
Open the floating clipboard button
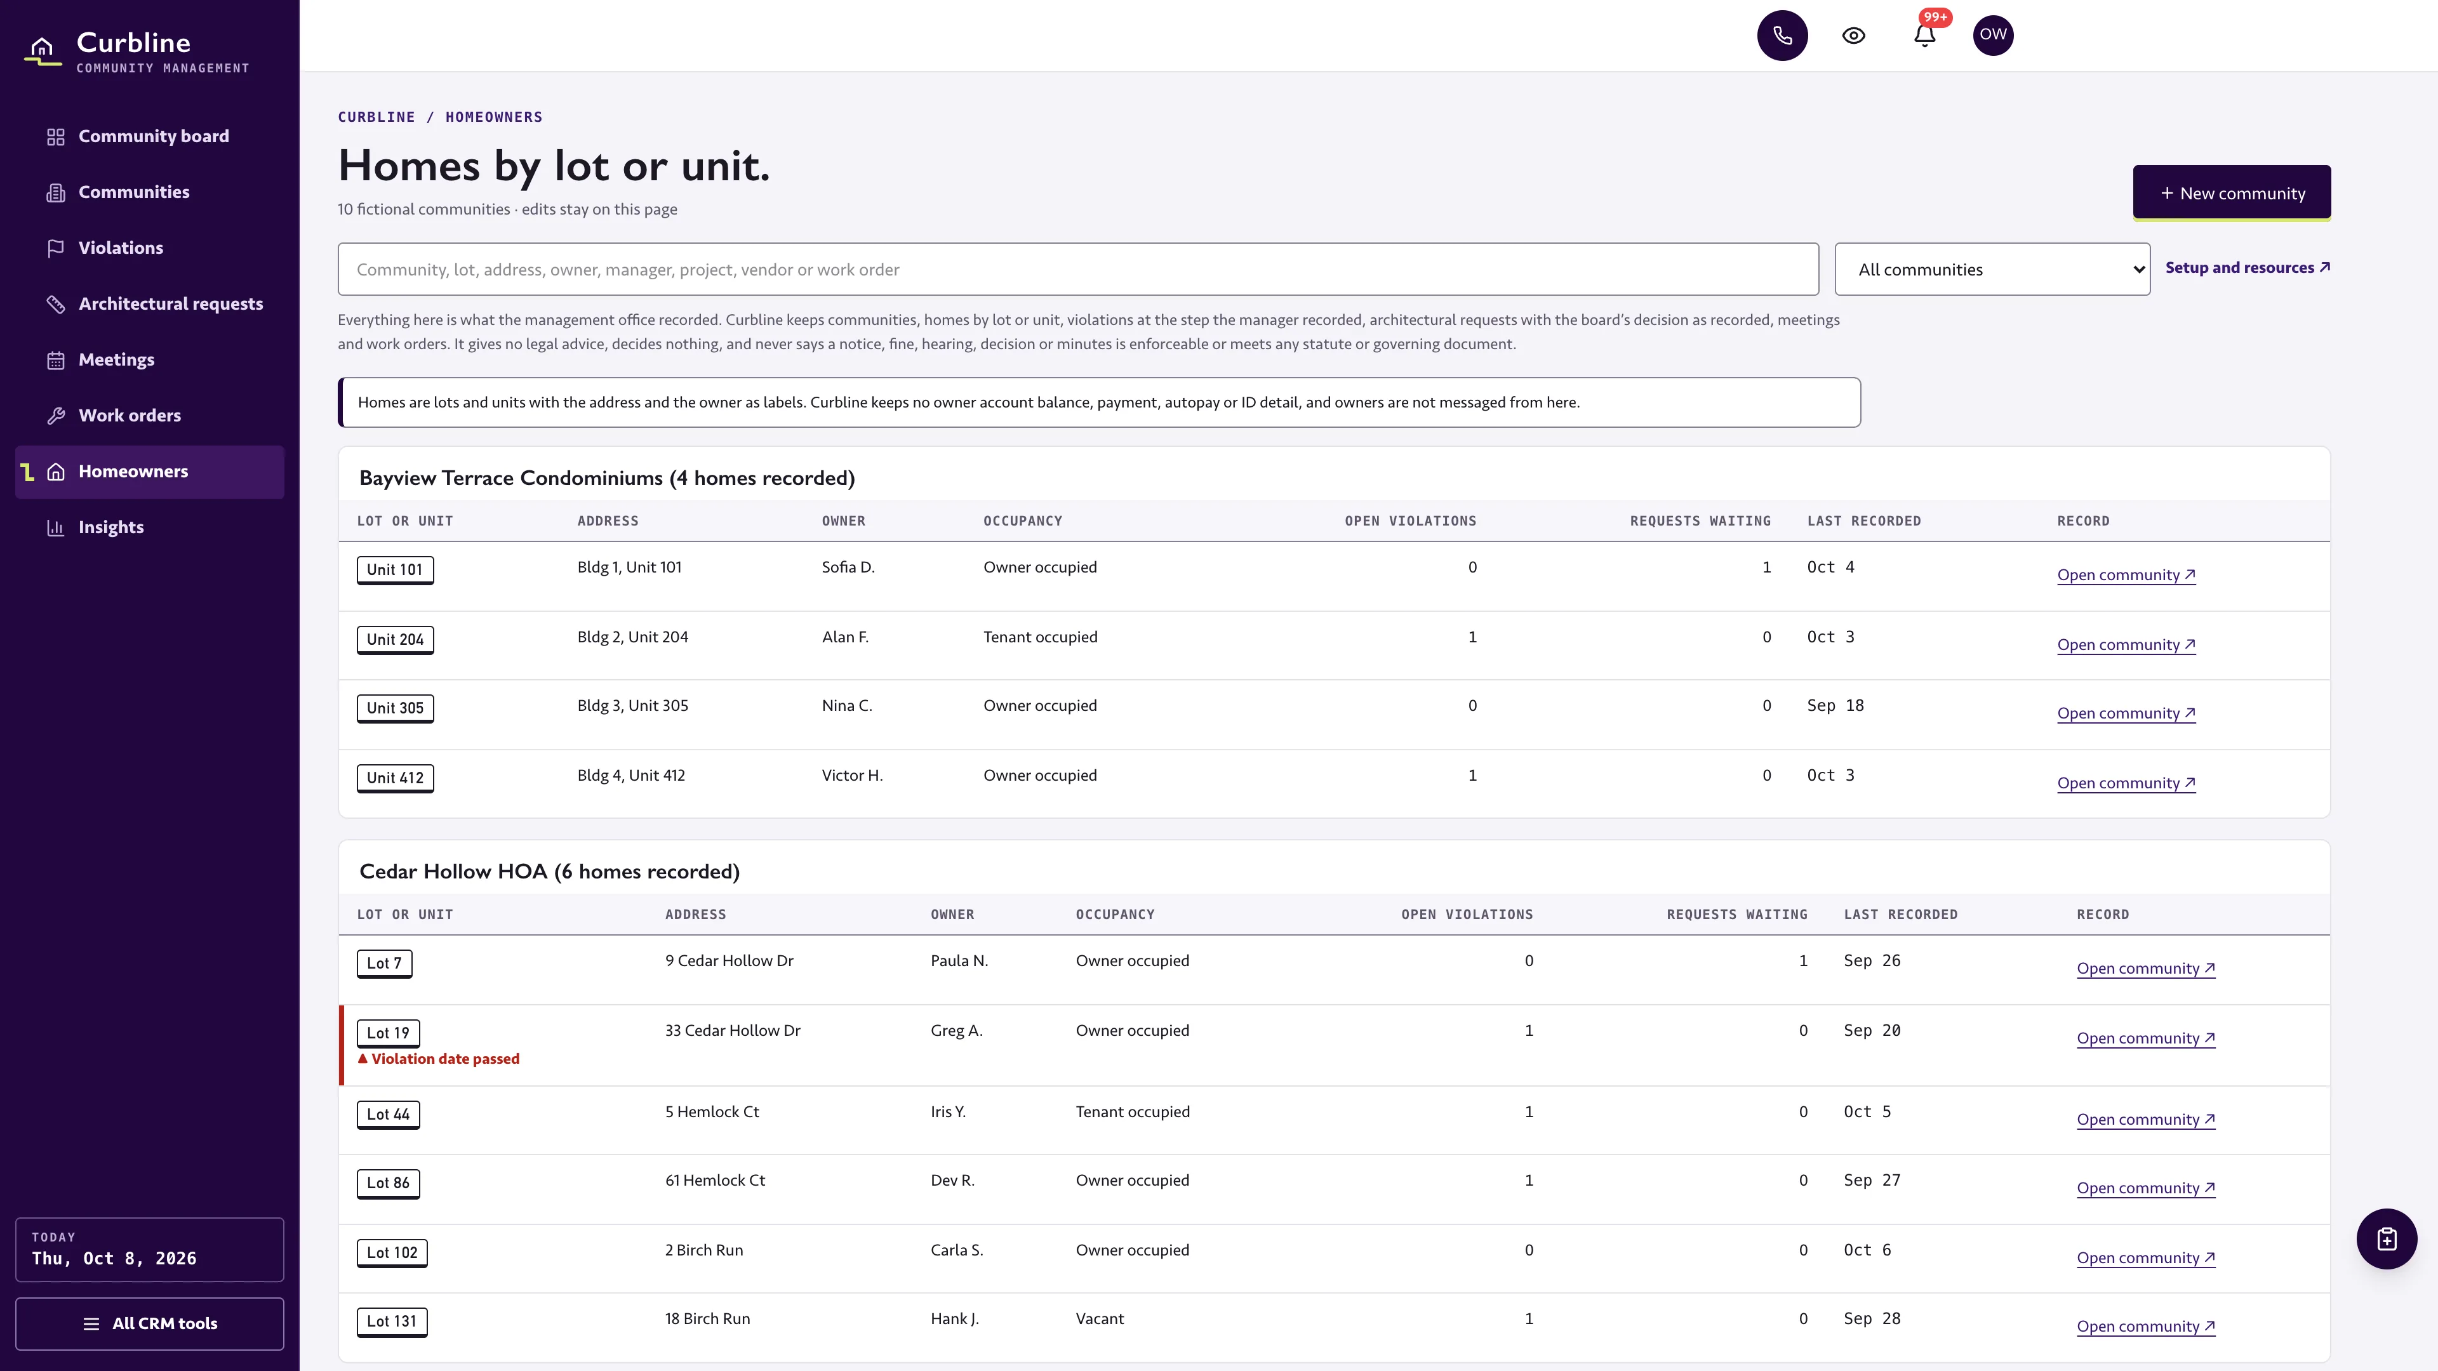2386,1238
